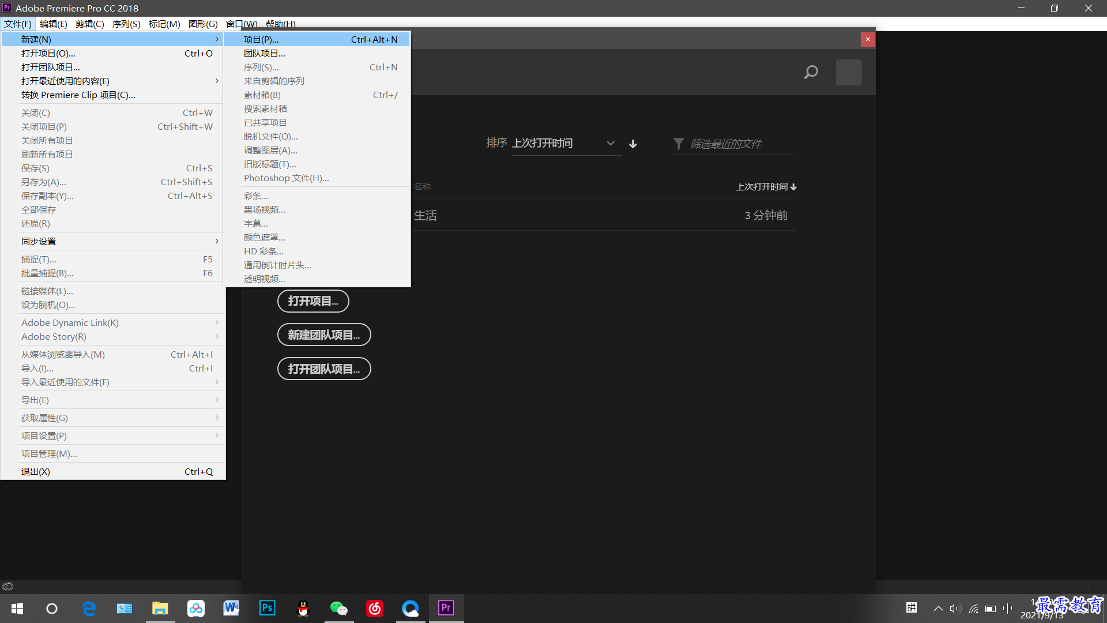The height and width of the screenshot is (623, 1107).
Task: Open WeChat from the taskbar
Action: coord(339,608)
